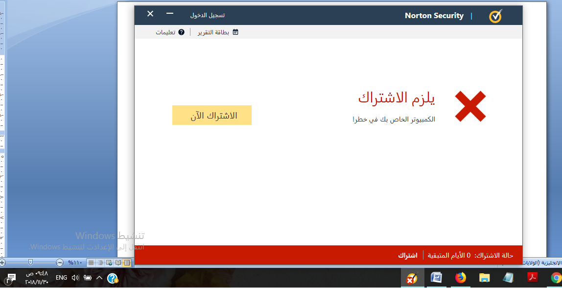Click the الكمبيوتر الخاص بك في خطر warning text
Screen dimensions: 562x288
(394, 120)
